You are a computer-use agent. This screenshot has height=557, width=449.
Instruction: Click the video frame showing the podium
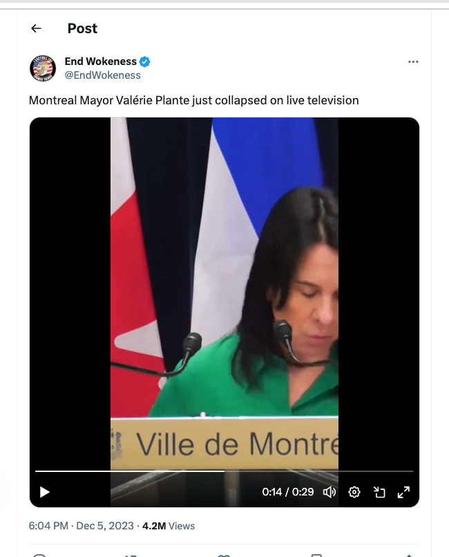[x=224, y=292]
